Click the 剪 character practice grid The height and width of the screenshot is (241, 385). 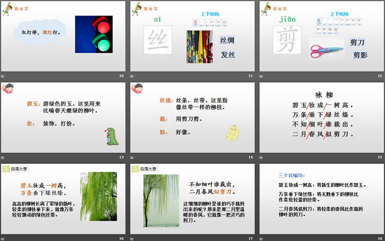pos(287,40)
